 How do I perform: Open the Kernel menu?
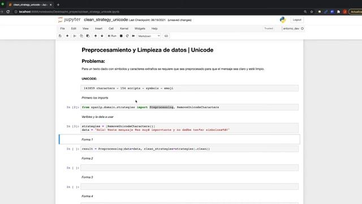click(124, 28)
